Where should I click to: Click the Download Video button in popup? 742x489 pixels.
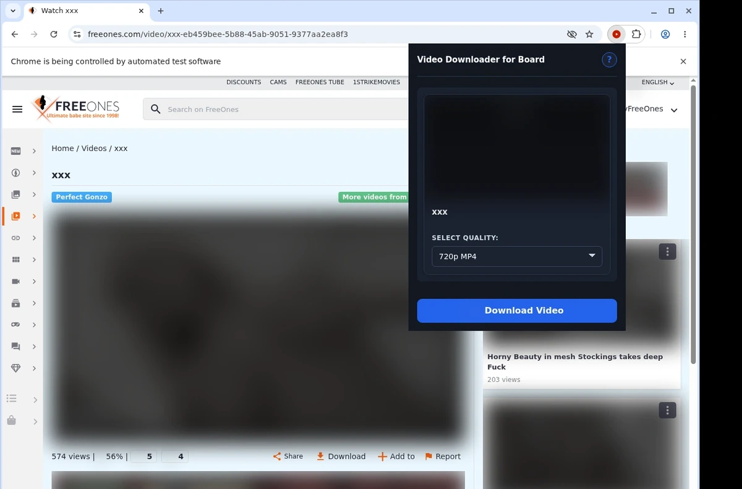click(517, 311)
